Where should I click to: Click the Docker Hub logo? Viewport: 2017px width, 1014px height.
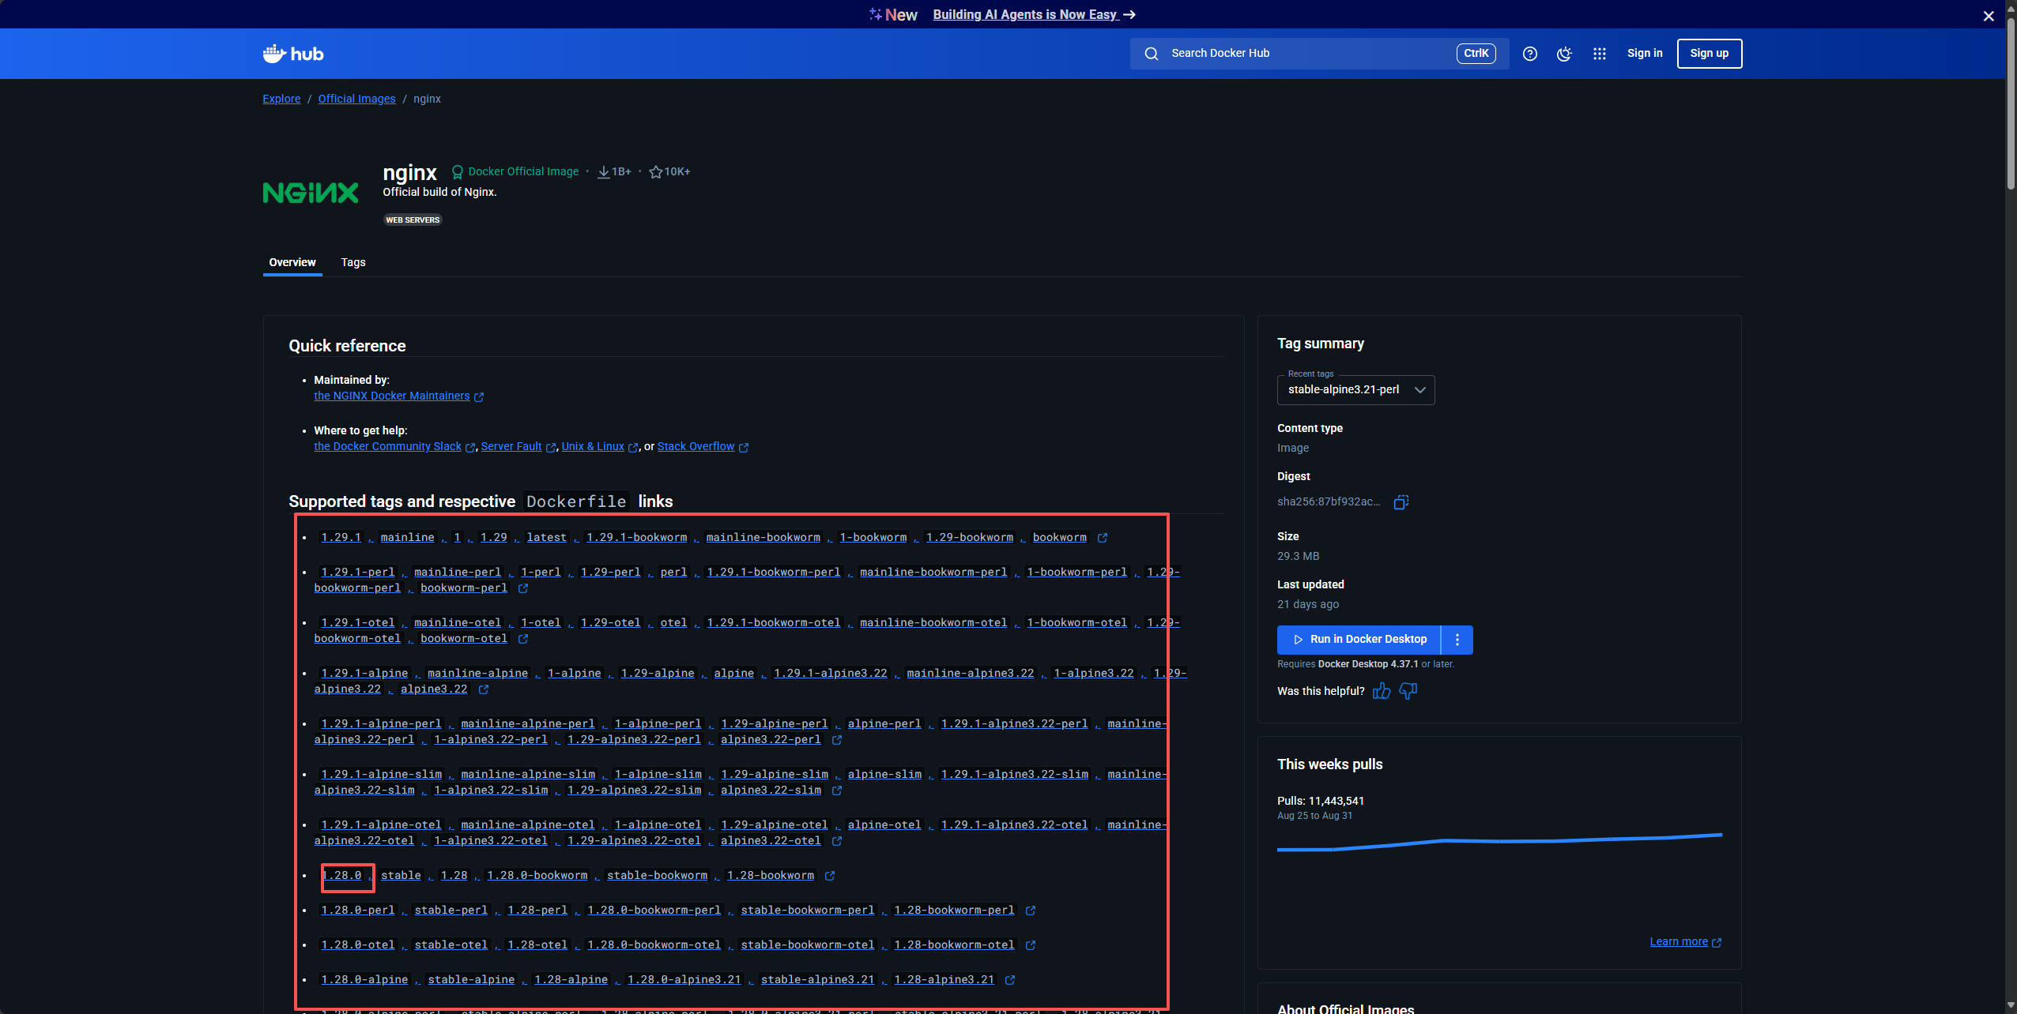(x=293, y=54)
